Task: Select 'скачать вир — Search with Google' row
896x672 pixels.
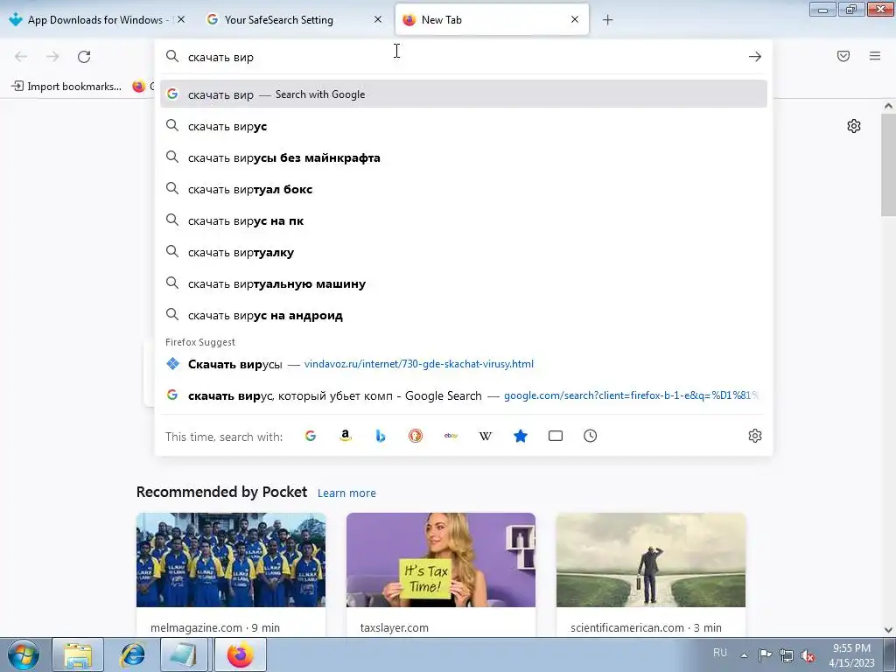Action: point(464,94)
